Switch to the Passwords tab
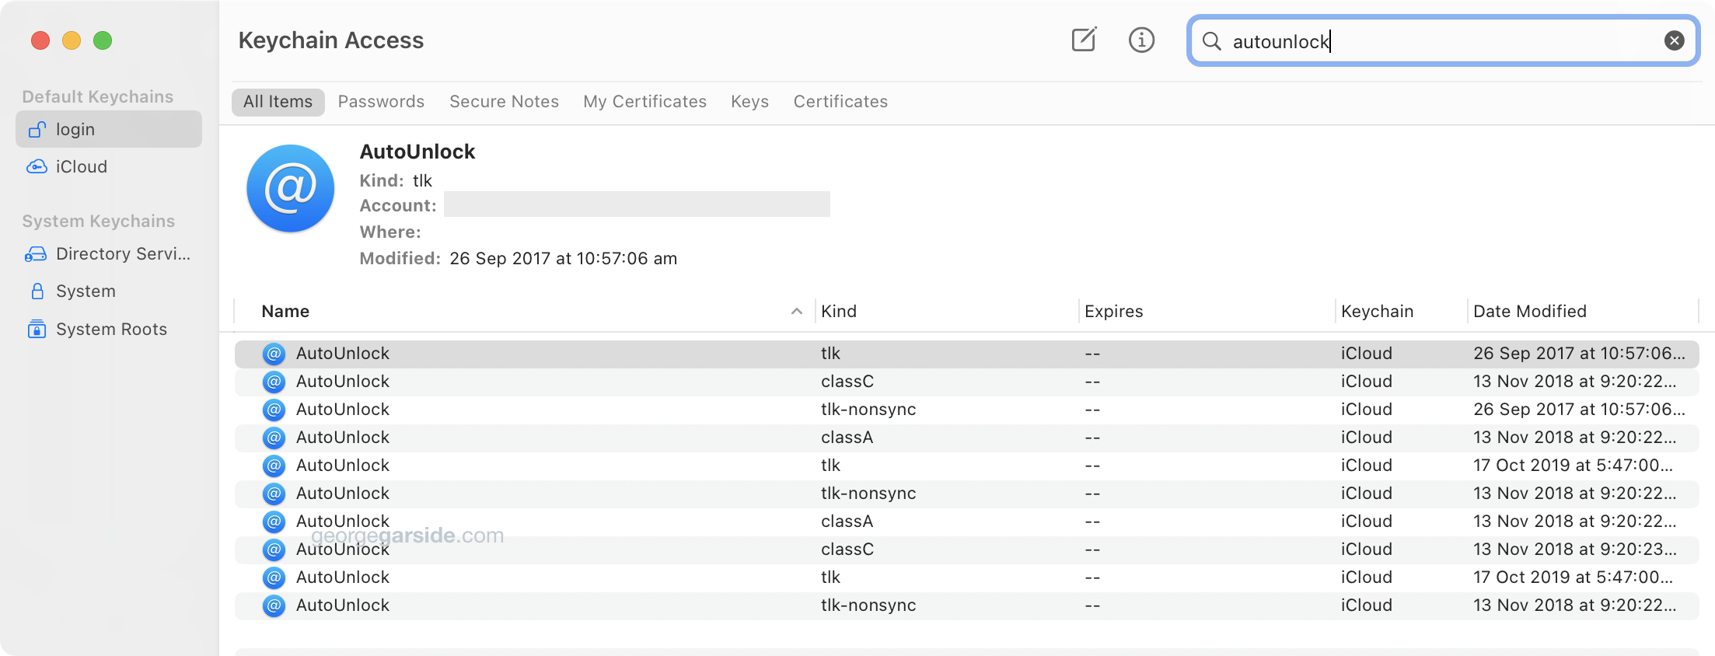The height and width of the screenshot is (656, 1715). tap(381, 102)
